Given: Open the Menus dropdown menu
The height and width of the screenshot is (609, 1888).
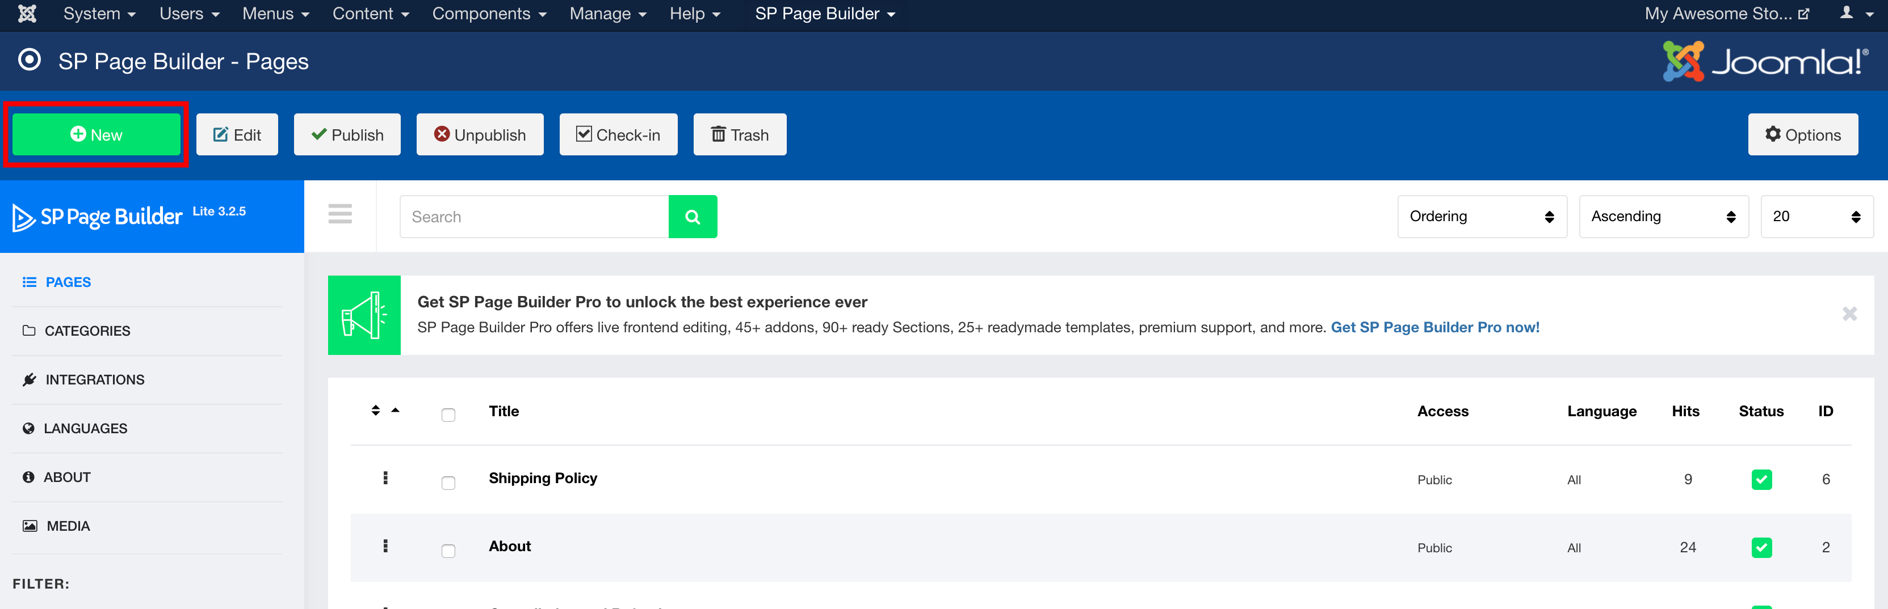Looking at the screenshot, I should pyautogui.click(x=275, y=13).
